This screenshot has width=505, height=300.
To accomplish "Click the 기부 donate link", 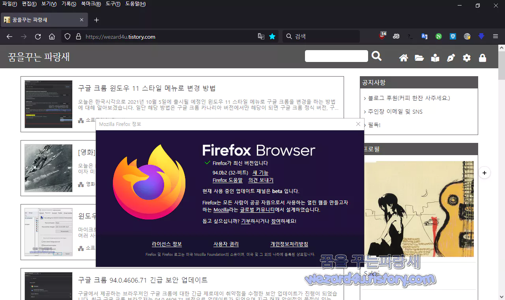I will click(x=246, y=221).
